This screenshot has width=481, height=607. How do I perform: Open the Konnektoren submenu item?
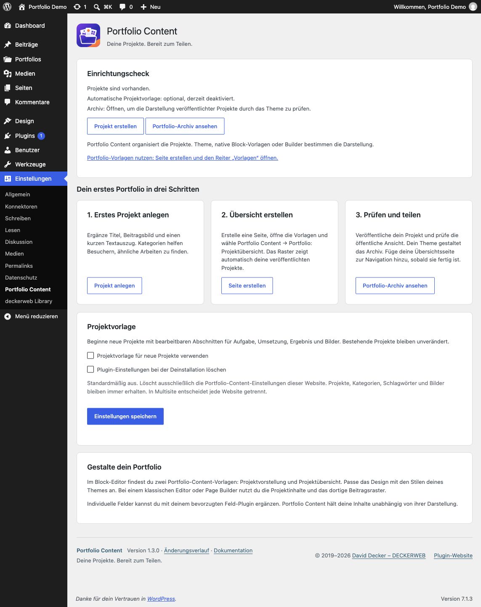click(x=21, y=206)
